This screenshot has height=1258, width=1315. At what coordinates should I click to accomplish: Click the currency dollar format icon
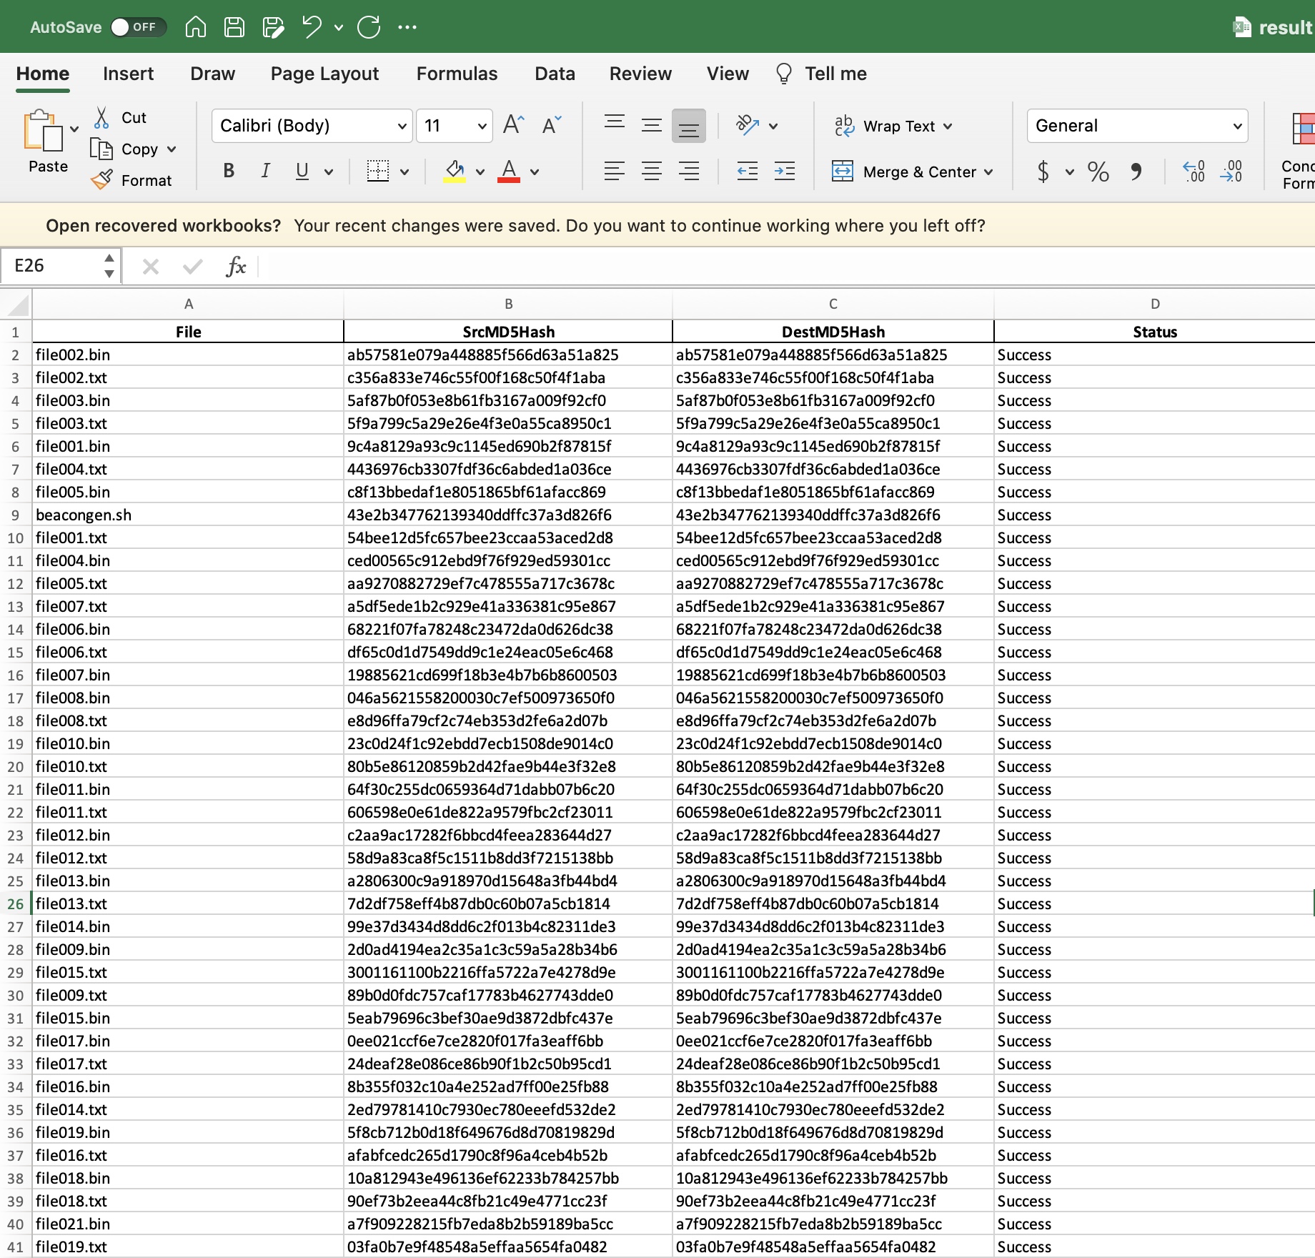(1043, 172)
